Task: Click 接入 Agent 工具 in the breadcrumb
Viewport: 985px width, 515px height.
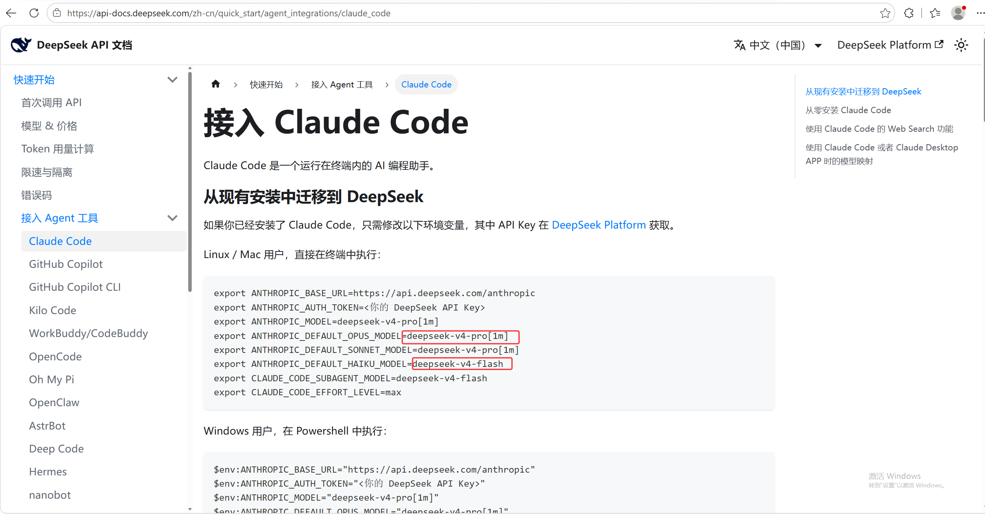Action: (x=342, y=84)
